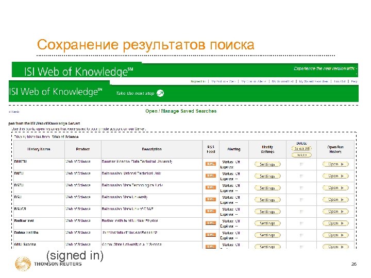Select the GMU Skorina history name cell
Screen dimensions: 371x278
point(39,245)
